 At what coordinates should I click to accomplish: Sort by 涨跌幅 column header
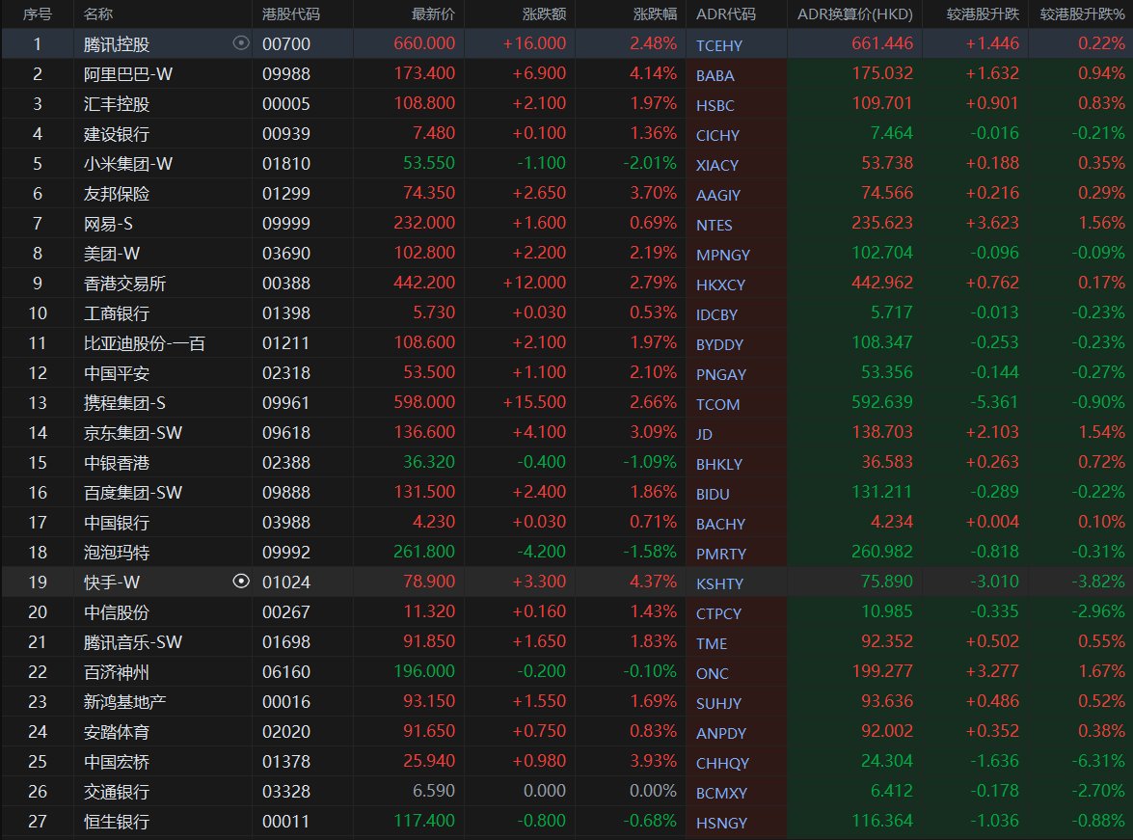coord(655,14)
